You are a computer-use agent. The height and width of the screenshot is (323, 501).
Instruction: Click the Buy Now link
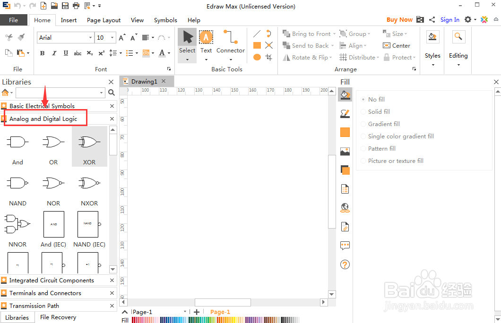coord(399,19)
